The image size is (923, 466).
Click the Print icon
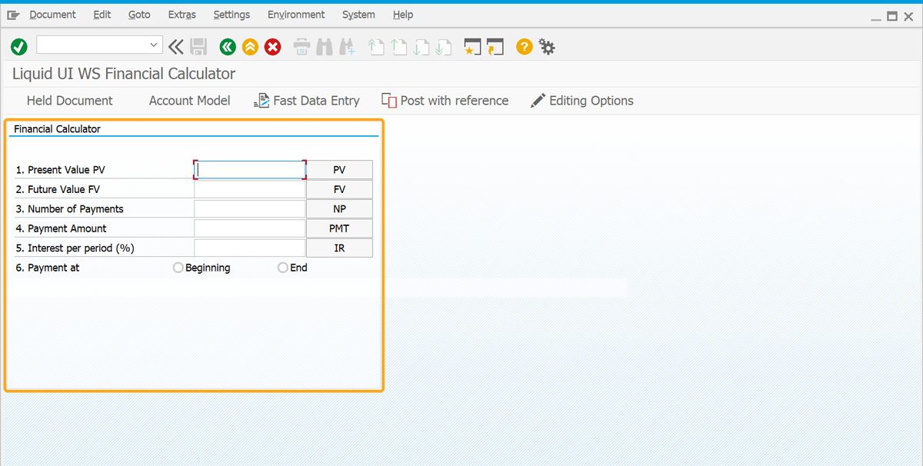[x=302, y=47]
